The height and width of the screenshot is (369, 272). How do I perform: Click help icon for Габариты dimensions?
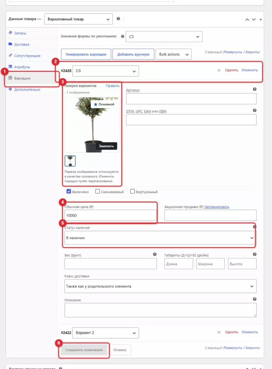coord(255,254)
